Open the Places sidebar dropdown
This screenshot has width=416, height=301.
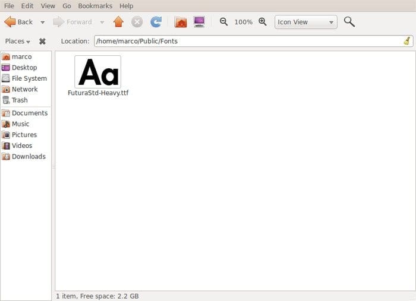tap(17, 42)
